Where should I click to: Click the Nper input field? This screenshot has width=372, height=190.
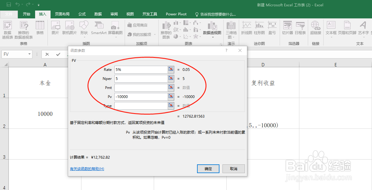(141, 78)
